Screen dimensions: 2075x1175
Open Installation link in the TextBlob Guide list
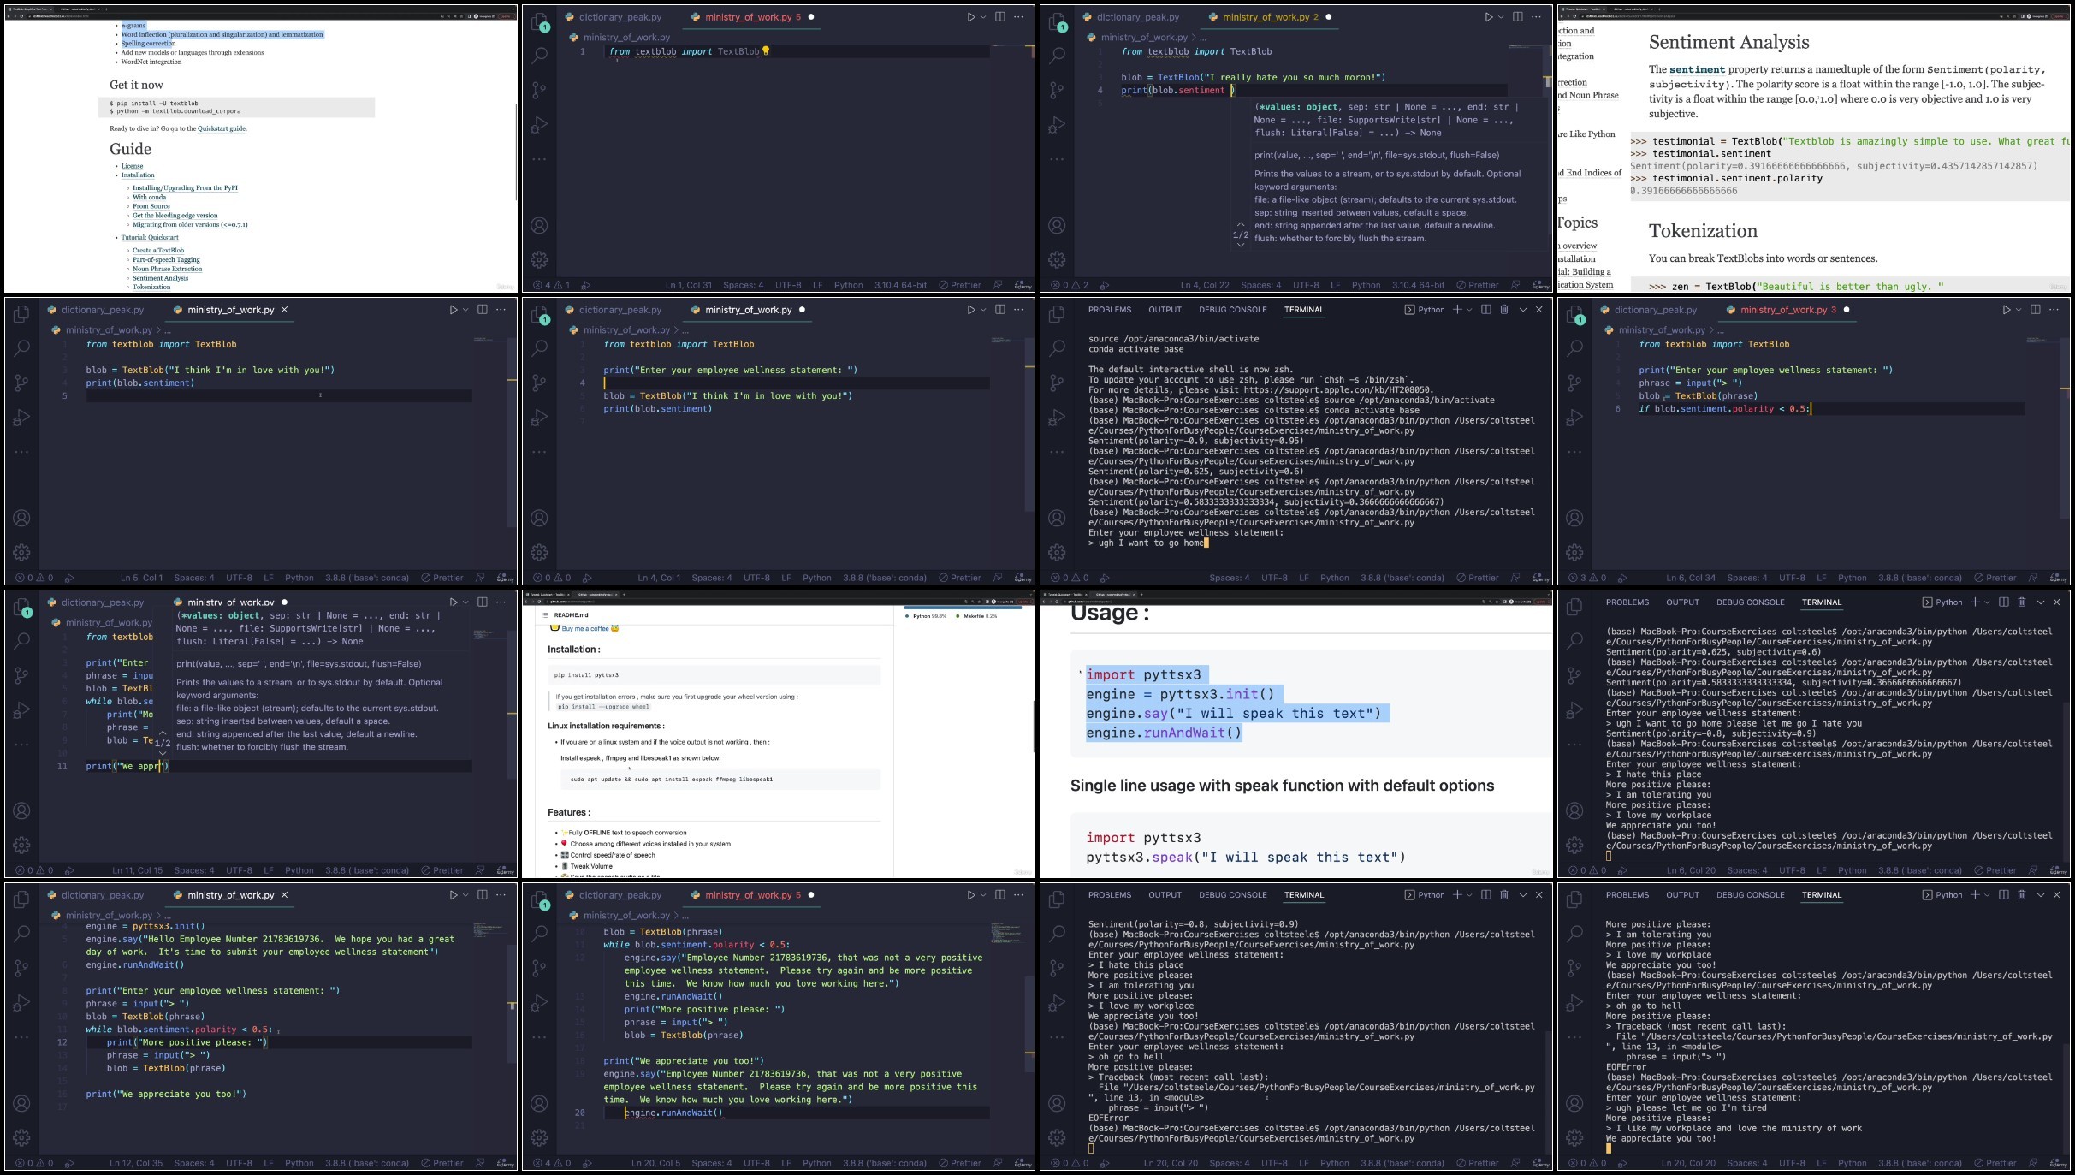tap(138, 175)
